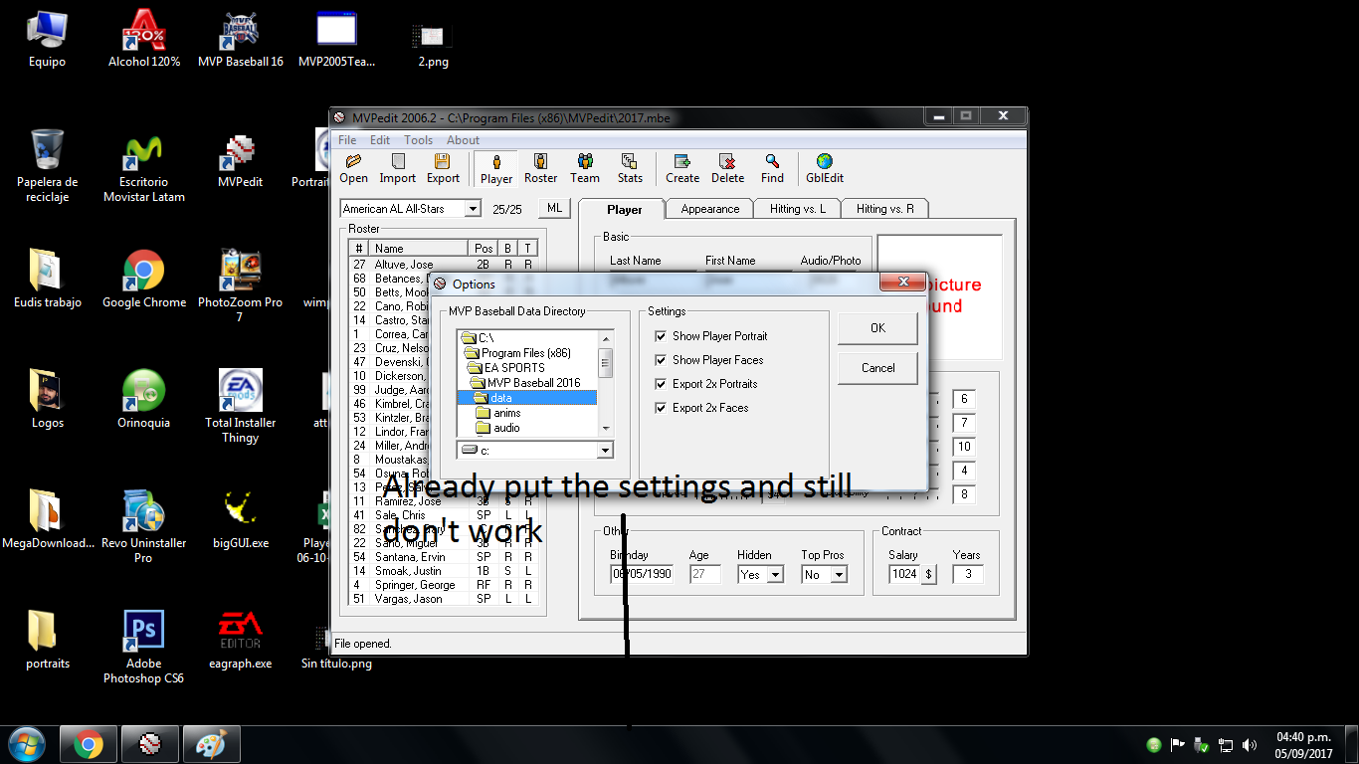The image size is (1359, 764).
Task: Switch to the Hitting vs. R tab
Action: (884, 209)
